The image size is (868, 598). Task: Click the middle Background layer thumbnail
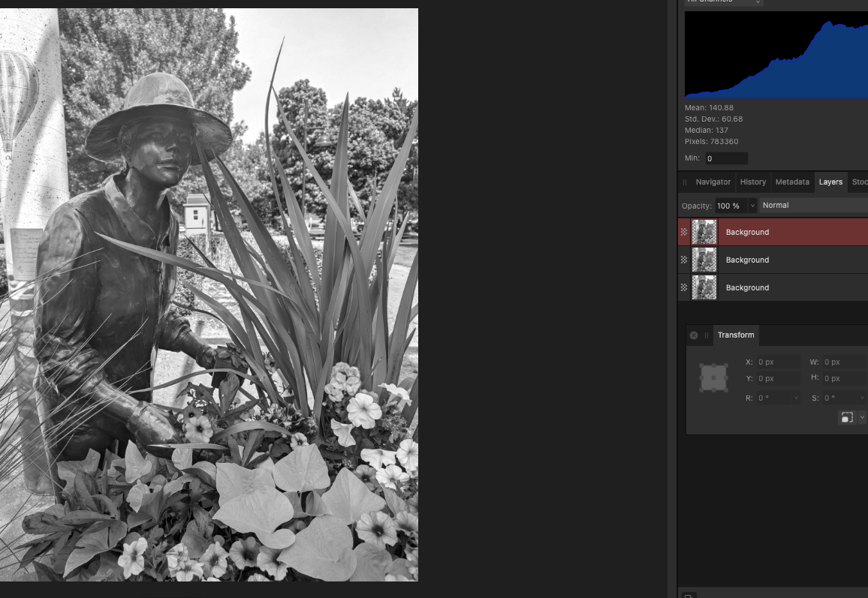click(704, 260)
